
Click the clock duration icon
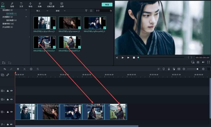[x=31, y=69]
